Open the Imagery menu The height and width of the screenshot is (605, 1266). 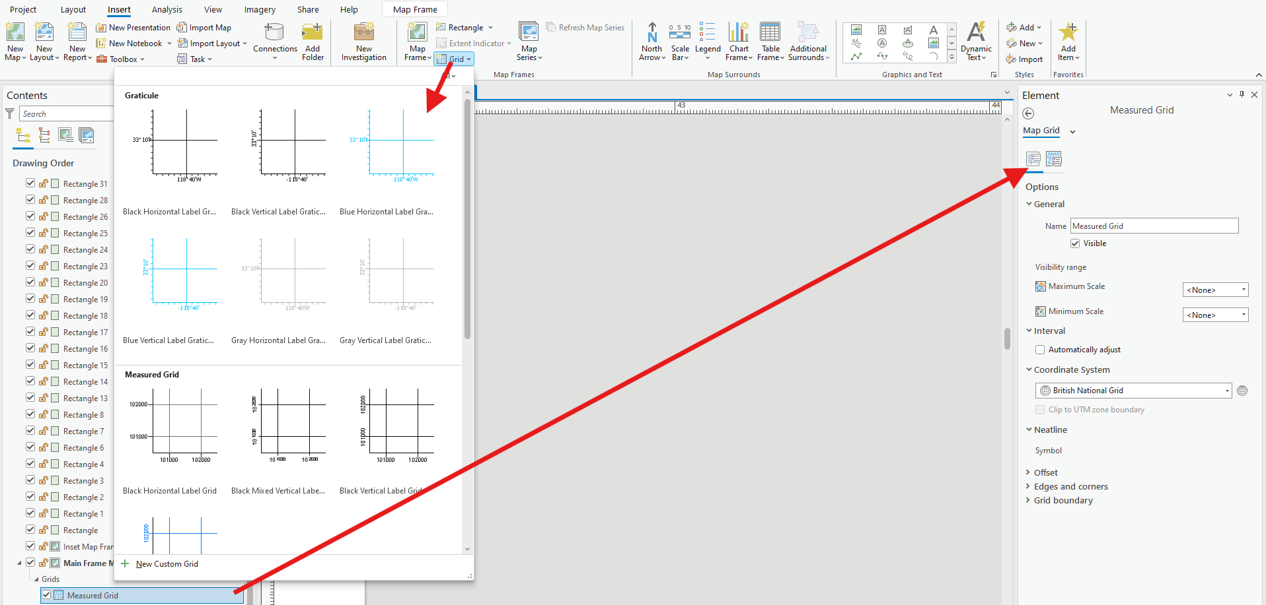pos(259,9)
